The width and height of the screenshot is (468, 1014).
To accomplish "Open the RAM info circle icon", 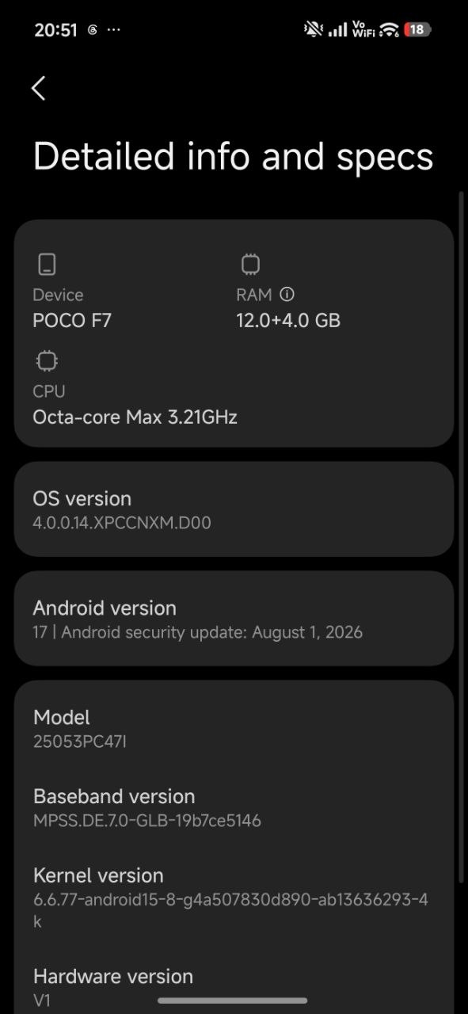I will (287, 295).
